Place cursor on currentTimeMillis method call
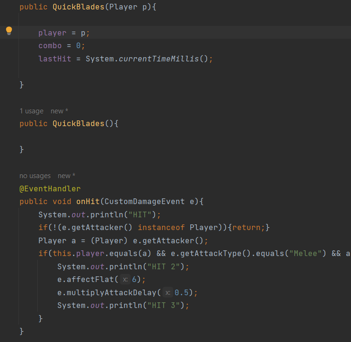This screenshot has width=351, height=342. [x=159, y=59]
